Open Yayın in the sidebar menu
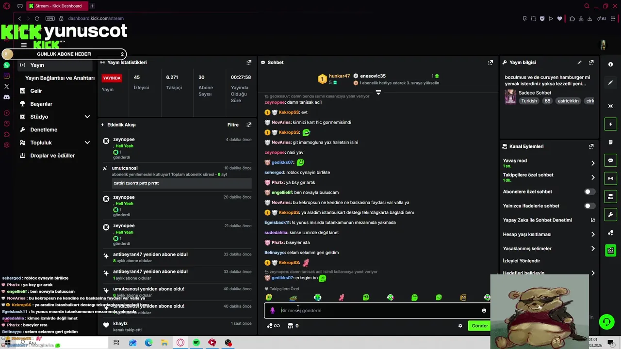Screen dimensions: 621x349 (x=55, y=65)
